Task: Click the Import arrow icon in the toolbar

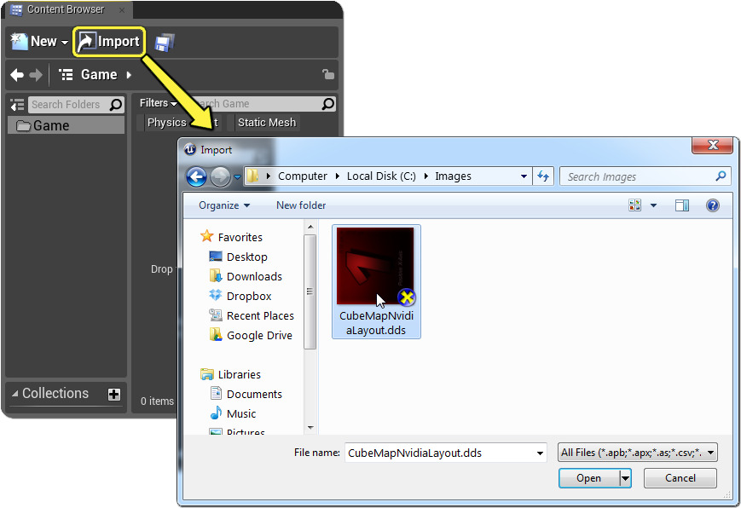Action: [88, 40]
